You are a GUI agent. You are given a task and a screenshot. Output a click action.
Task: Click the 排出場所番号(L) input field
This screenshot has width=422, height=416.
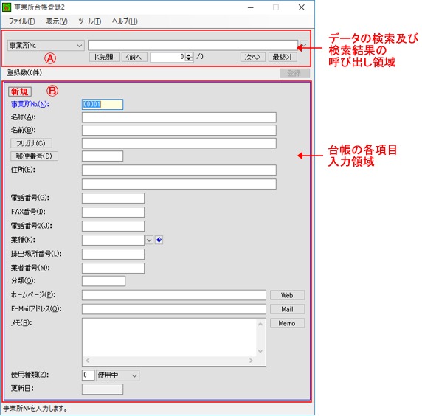113,254
